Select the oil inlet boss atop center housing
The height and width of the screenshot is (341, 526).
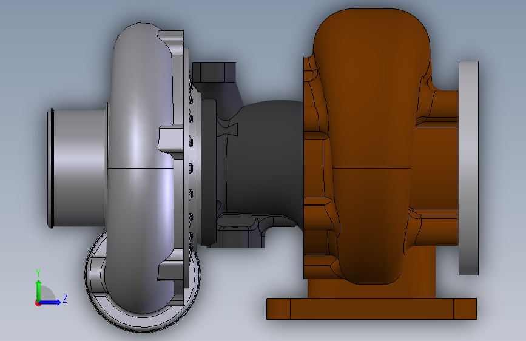tap(214, 72)
